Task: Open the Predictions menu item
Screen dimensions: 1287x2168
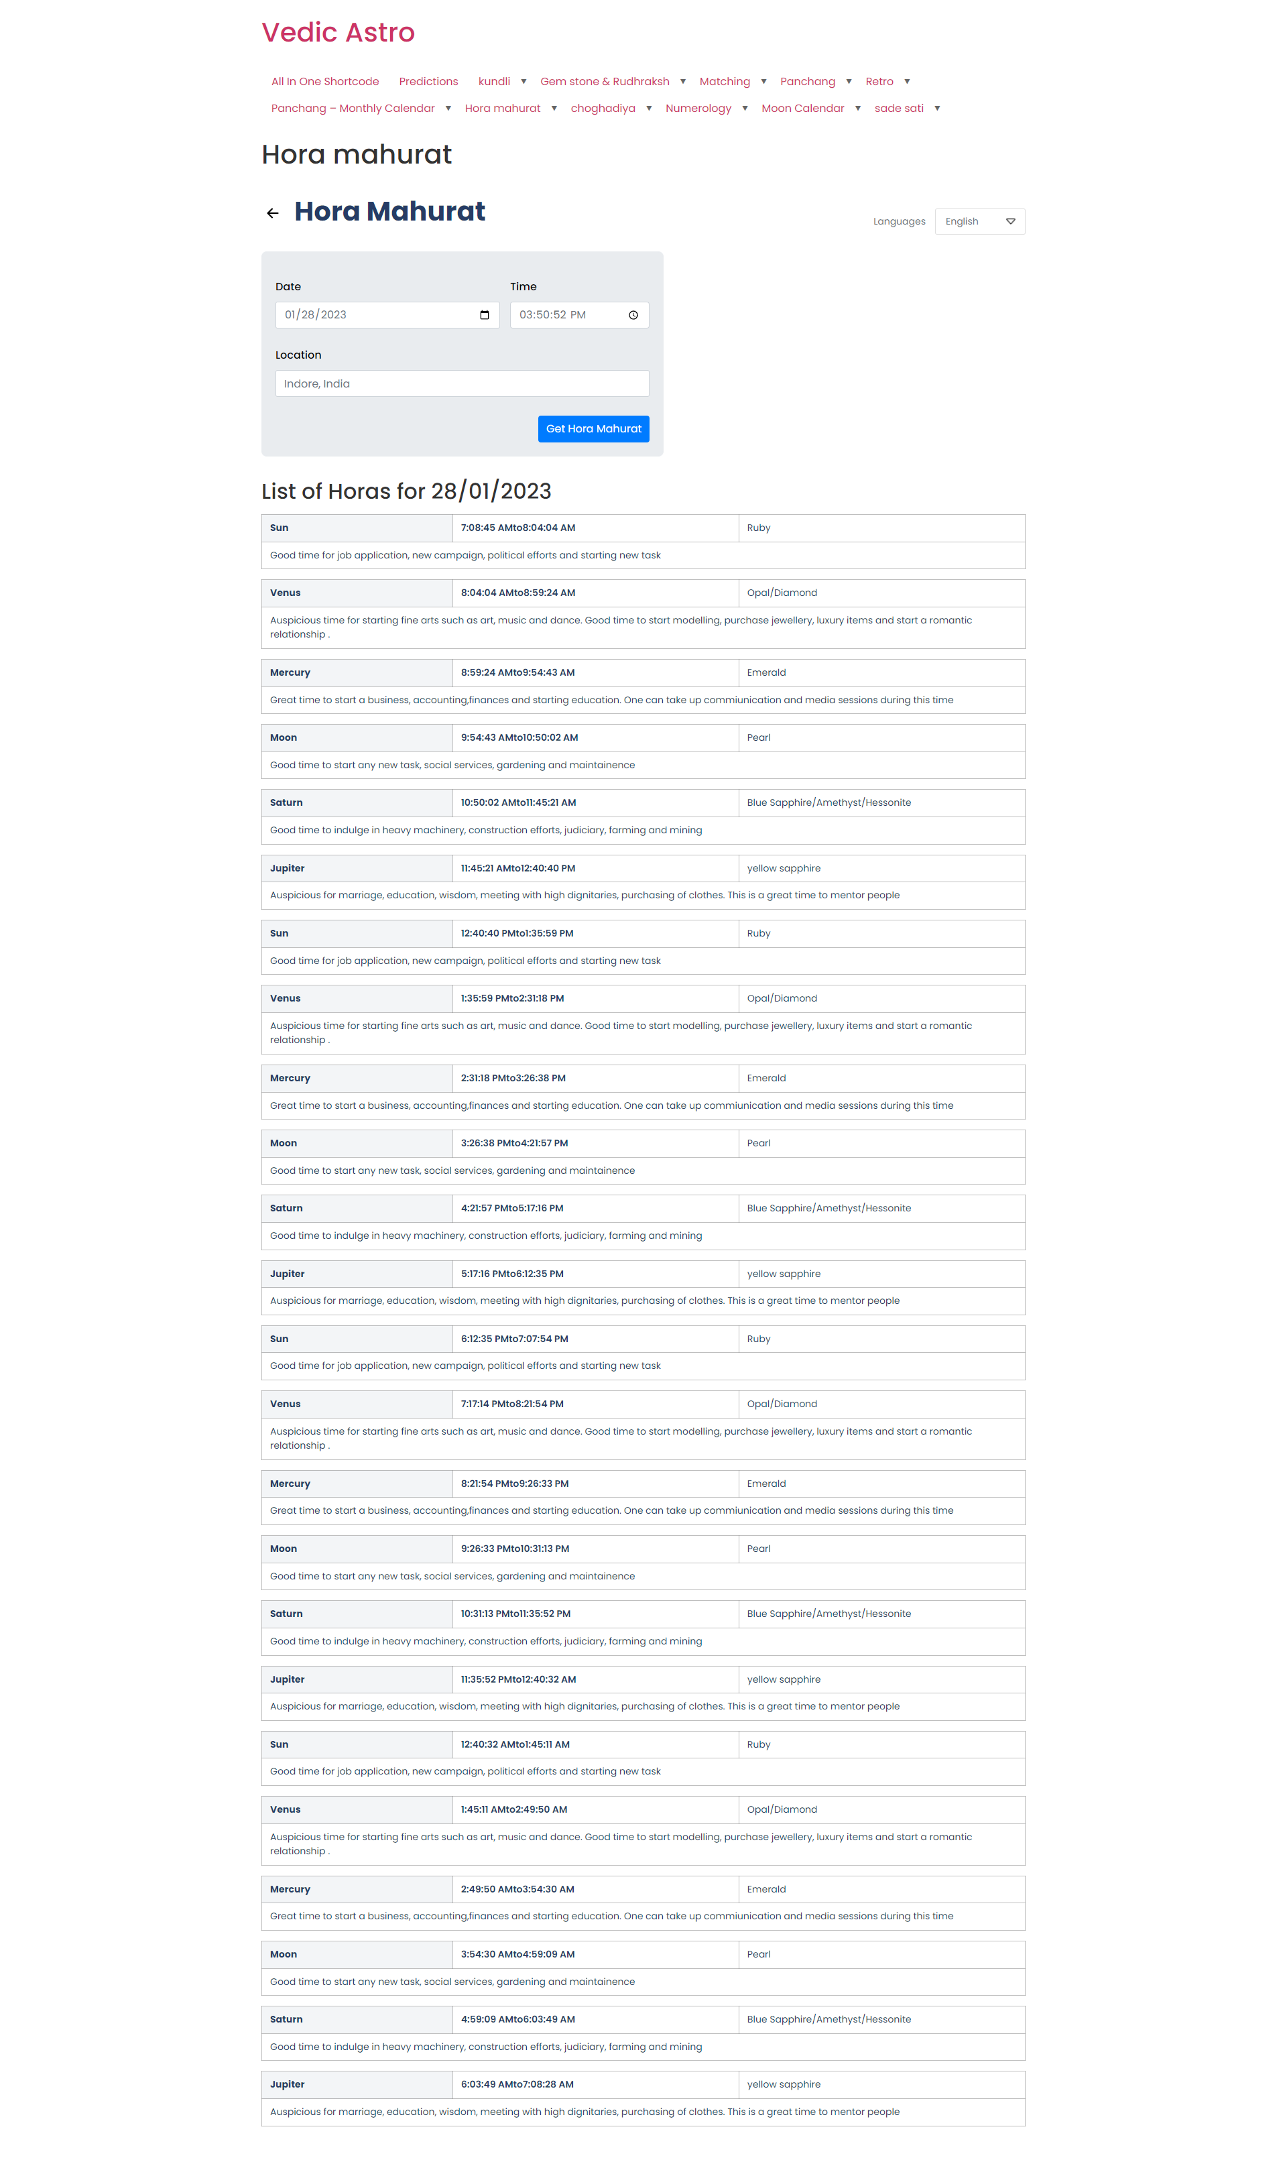Action: 428,82
